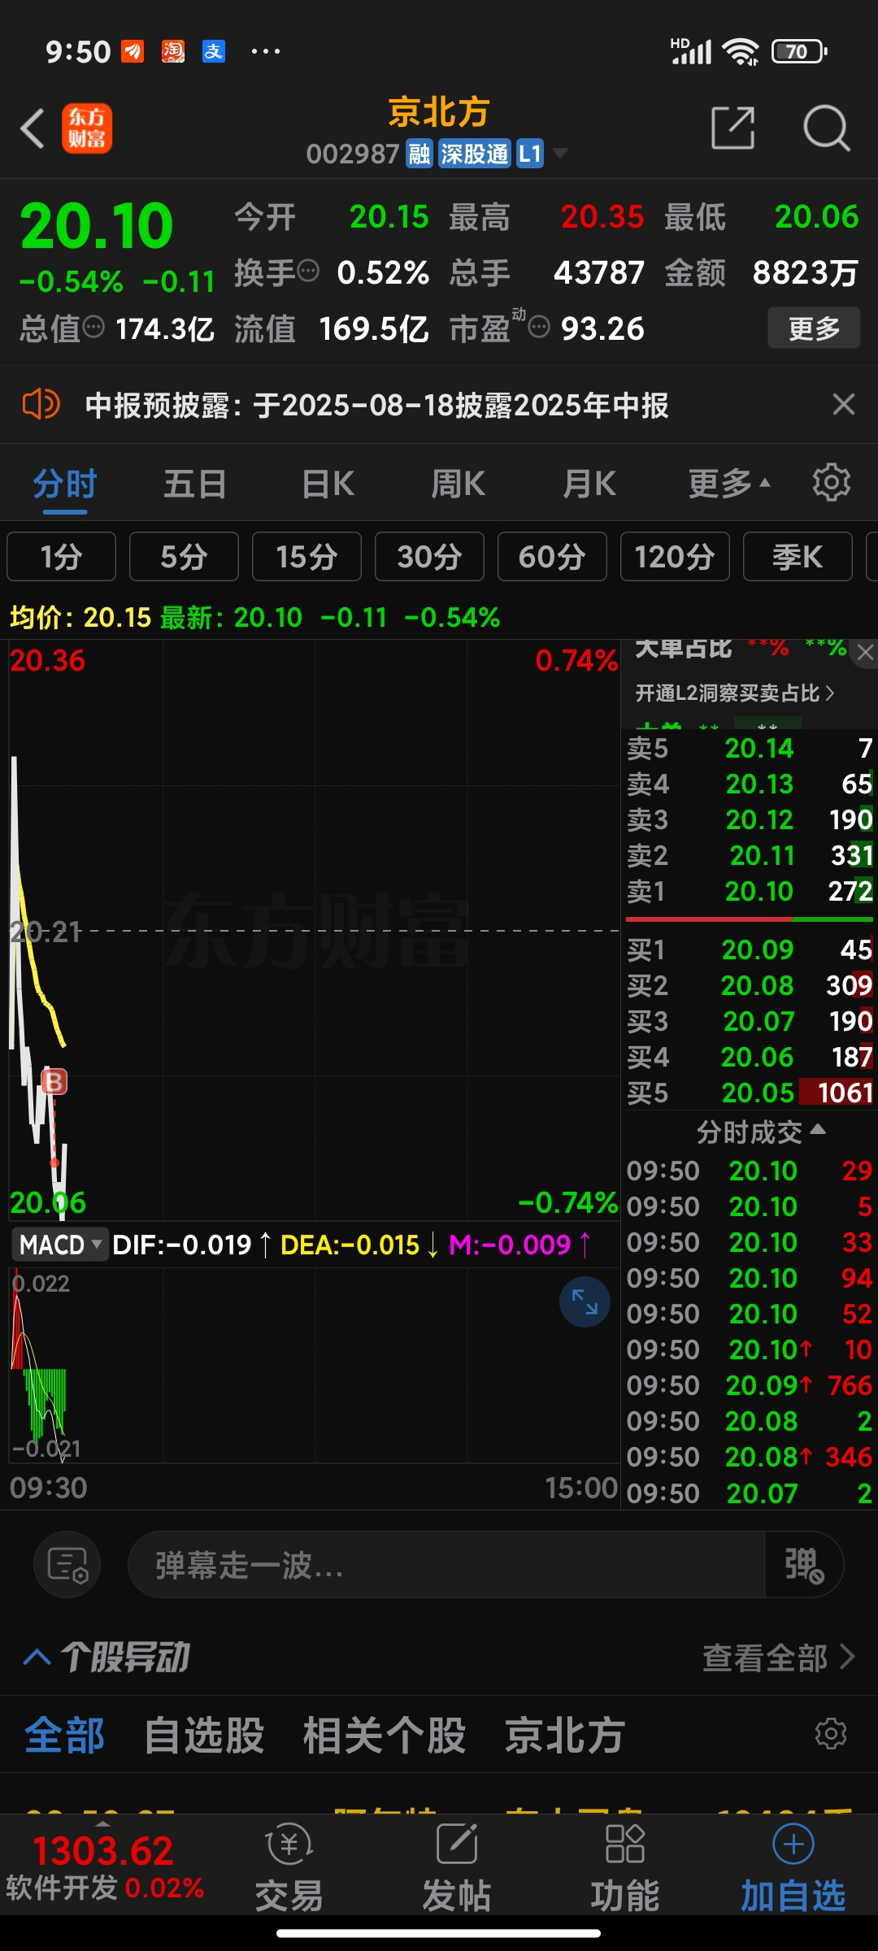
Task: Collapse the 分时成交 tick list
Action: [761, 1132]
